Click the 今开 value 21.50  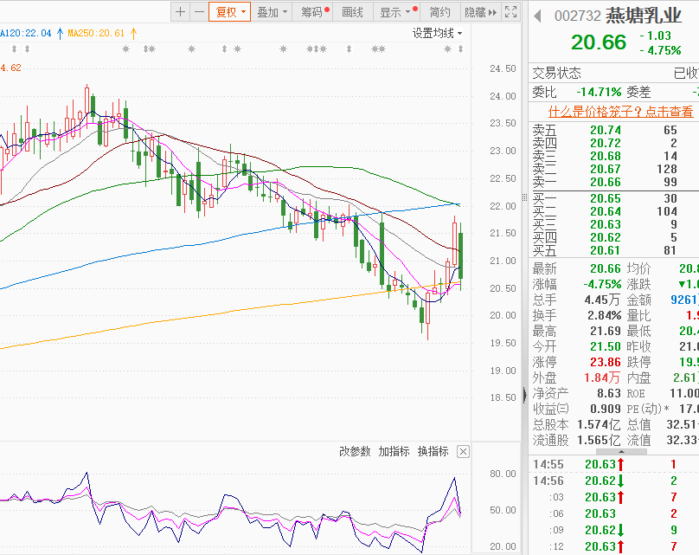pyautogui.click(x=606, y=346)
